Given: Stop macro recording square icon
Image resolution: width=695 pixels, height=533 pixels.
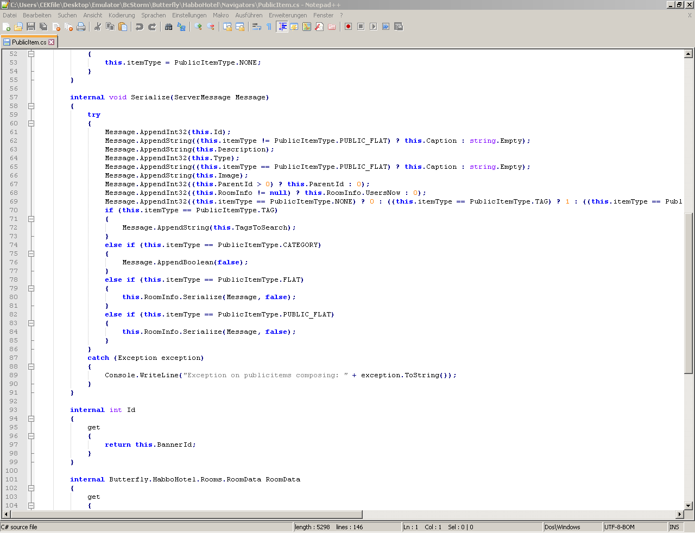Looking at the screenshot, I should pos(361,27).
